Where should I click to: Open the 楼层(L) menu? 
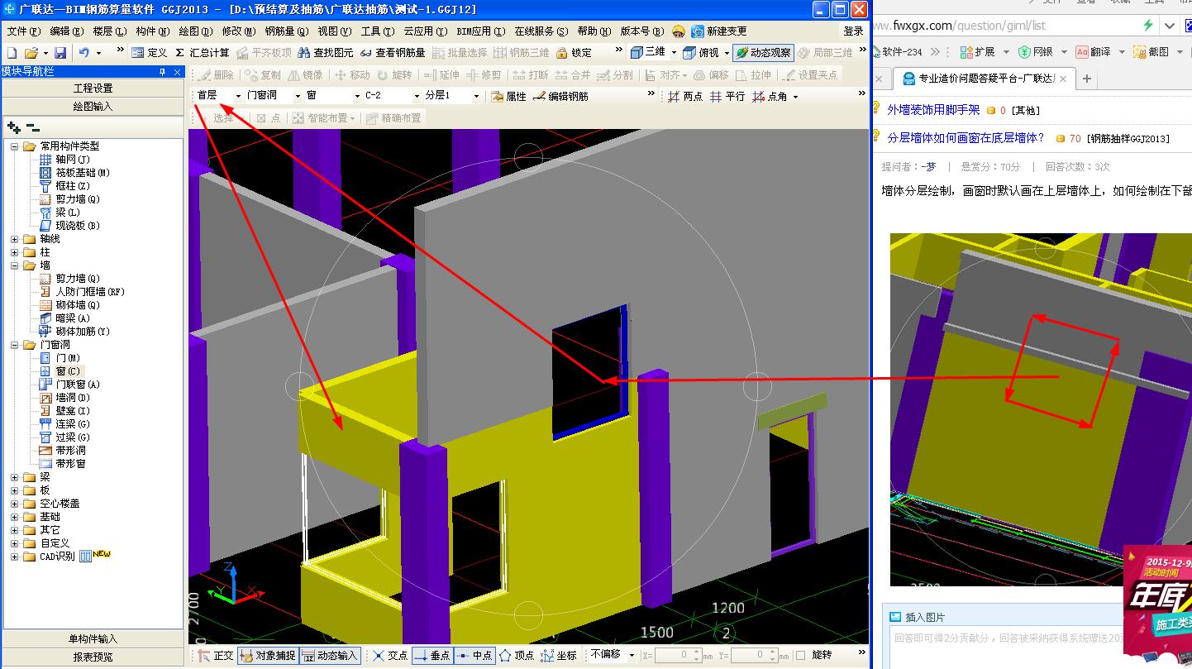coord(109,31)
